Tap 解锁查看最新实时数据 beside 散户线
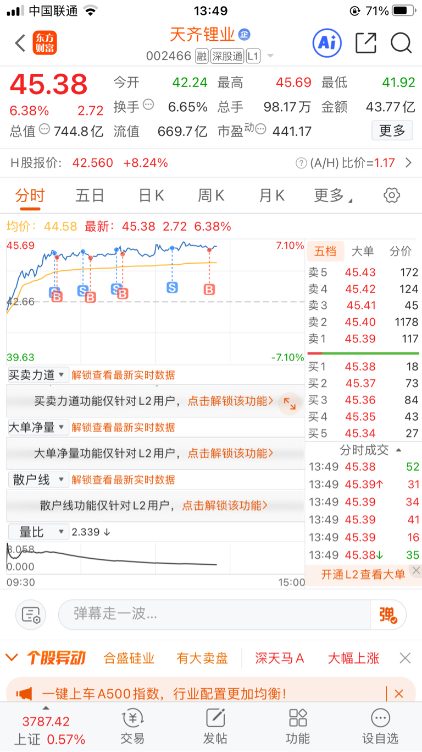The width and height of the screenshot is (422, 752). pyautogui.click(x=123, y=480)
